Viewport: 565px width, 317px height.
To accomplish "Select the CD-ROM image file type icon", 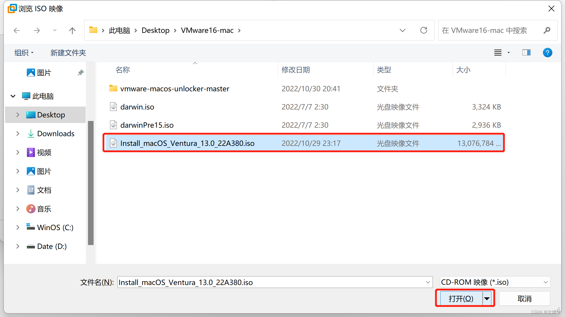I will pyautogui.click(x=113, y=143).
